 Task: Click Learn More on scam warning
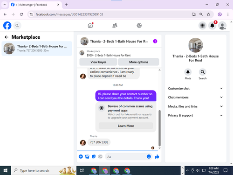tap(126, 126)
